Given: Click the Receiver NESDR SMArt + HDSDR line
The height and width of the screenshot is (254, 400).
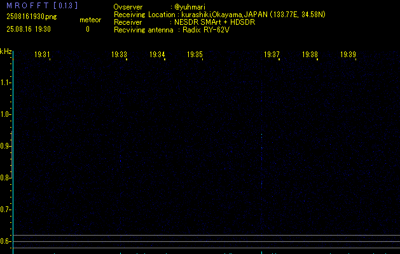Looking at the screenshot, I should (x=184, y=22).
